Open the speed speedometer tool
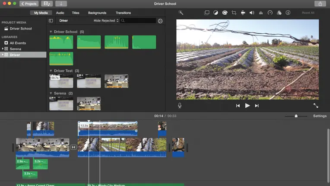Viewport: 330px width, 186px height. tap(270, 13)
